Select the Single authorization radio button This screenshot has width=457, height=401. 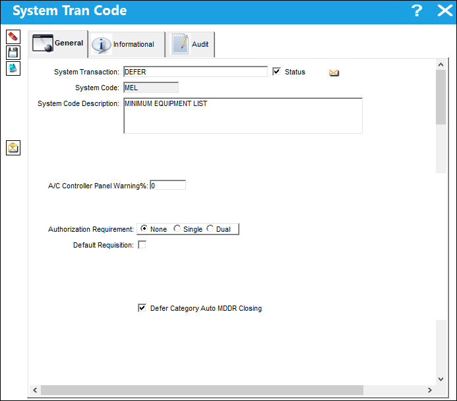pyautogui.click(x=177, y=228)
